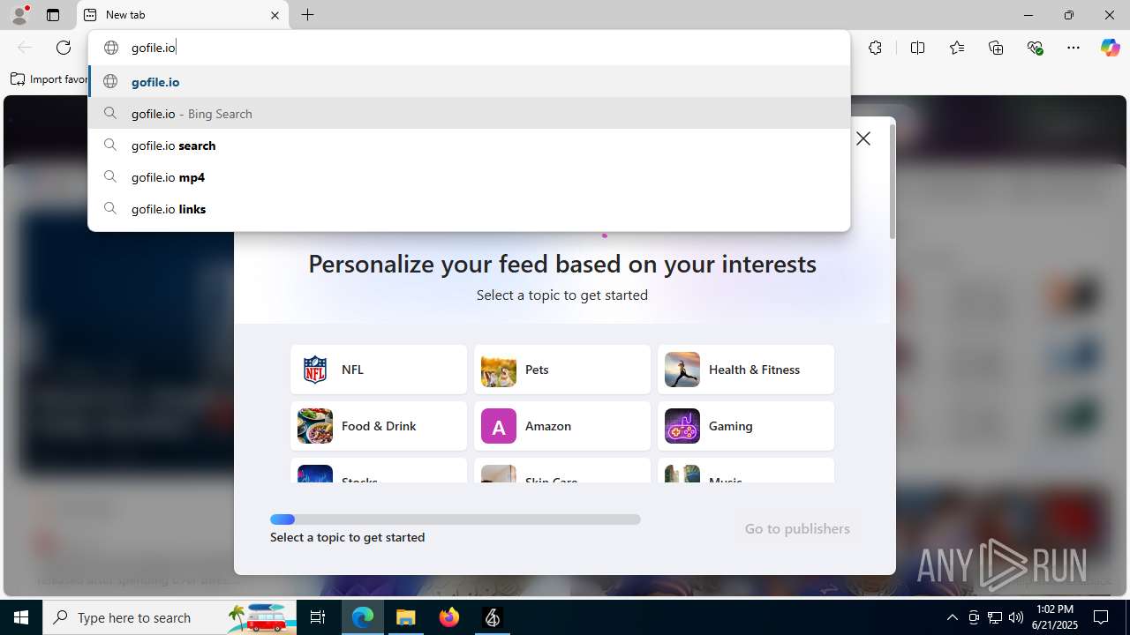The height and width of the screenshot is (635, 1130).
Task: Open the tab actions menu icon
Action: pyautogui.click(x=53, y=15)
